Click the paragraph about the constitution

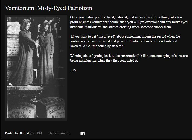(x=129, y=58)
